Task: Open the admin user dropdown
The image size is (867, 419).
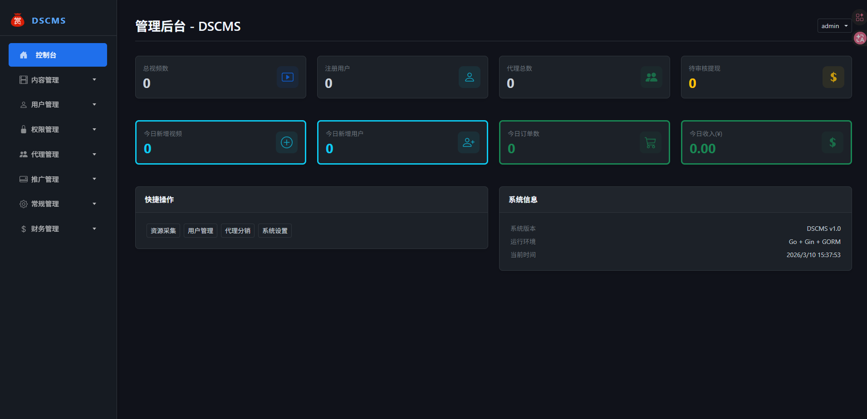Action: click(x=834, y=26)
